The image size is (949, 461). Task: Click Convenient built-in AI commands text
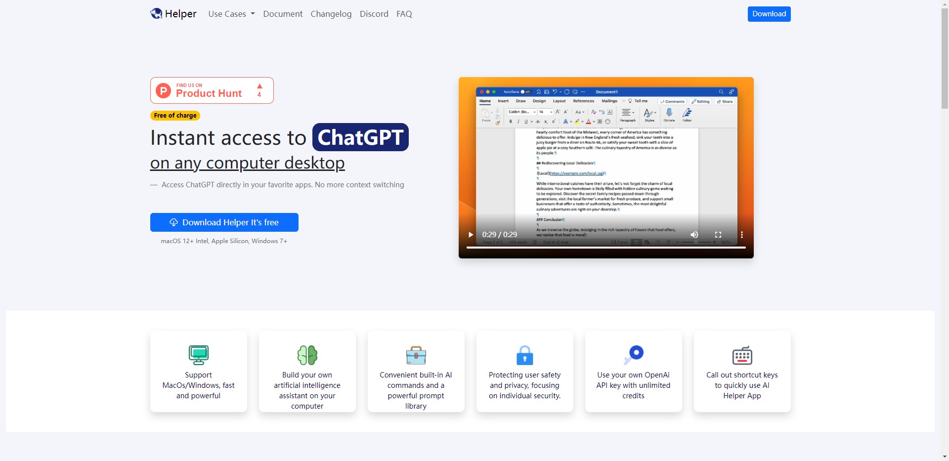[416, 390]
